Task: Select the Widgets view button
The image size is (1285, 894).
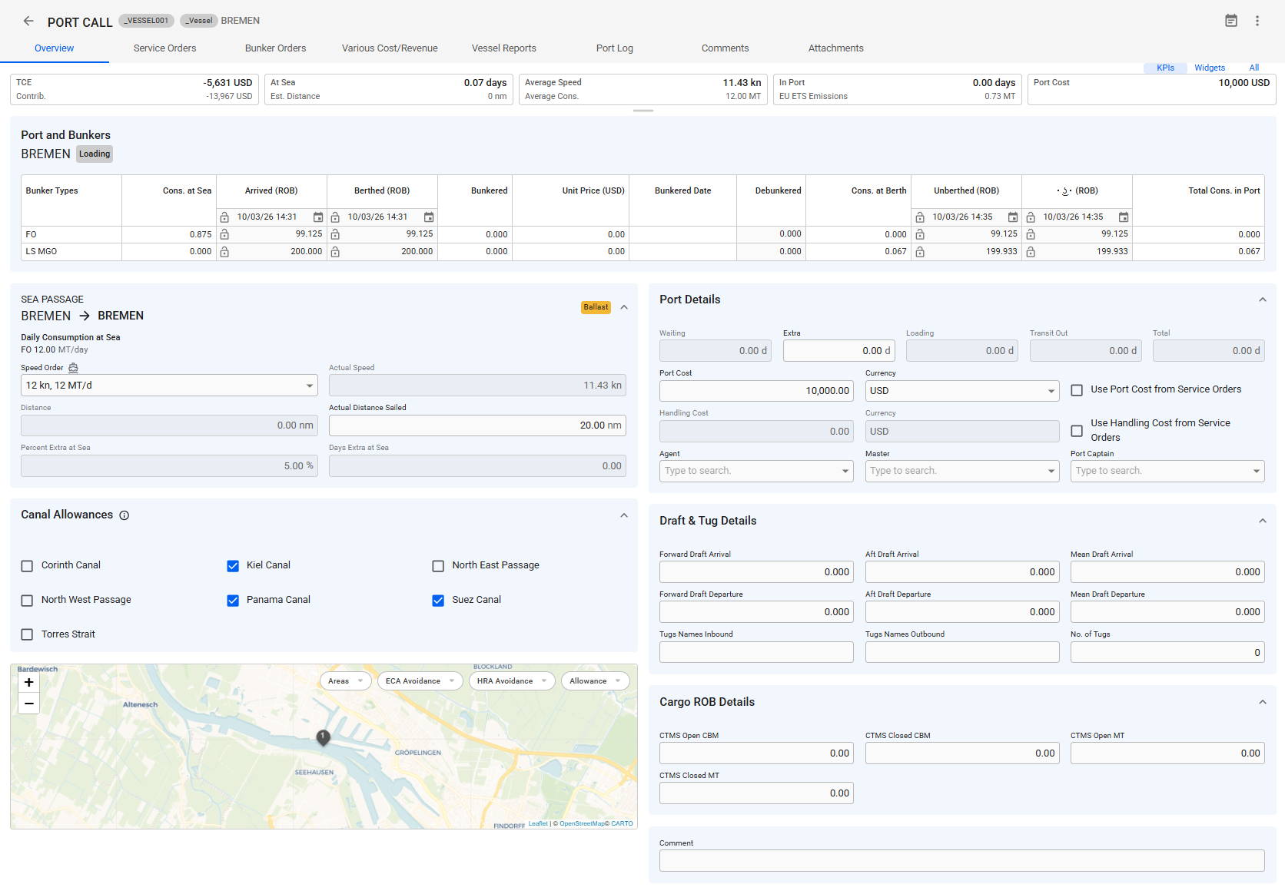Action: point(1210,68)
